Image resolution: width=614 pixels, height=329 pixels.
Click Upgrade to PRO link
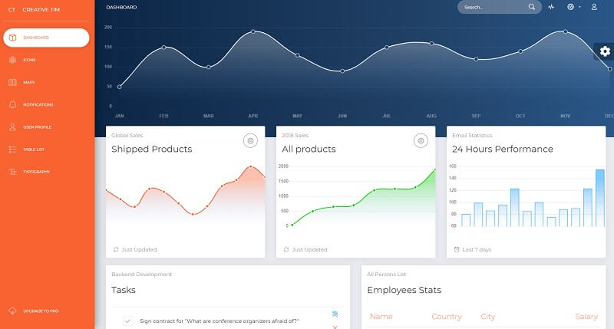(40, 311)
